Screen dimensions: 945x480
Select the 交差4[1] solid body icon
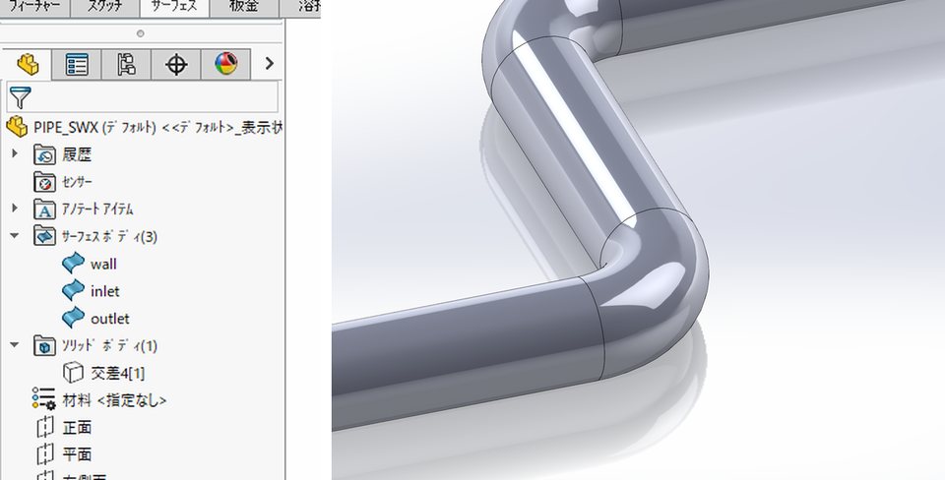(x=73, y=372)
